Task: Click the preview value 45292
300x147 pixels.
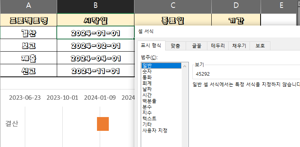Action: pos(203,74)
